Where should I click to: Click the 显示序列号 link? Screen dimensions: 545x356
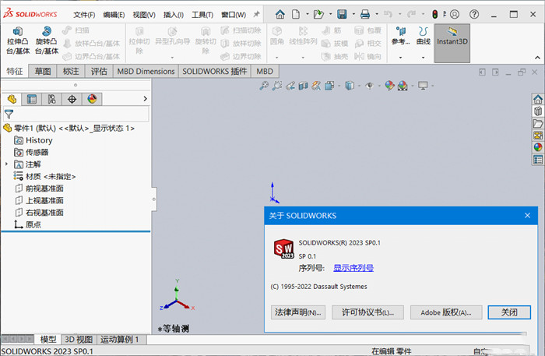353,268
